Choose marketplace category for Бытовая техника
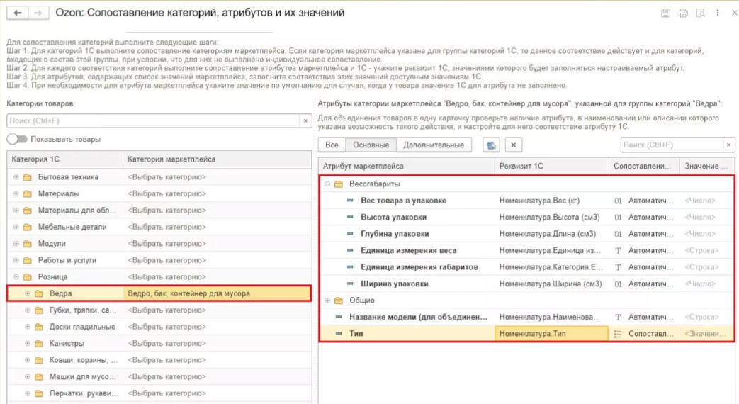The image size is (739, 404). [167, 177]
